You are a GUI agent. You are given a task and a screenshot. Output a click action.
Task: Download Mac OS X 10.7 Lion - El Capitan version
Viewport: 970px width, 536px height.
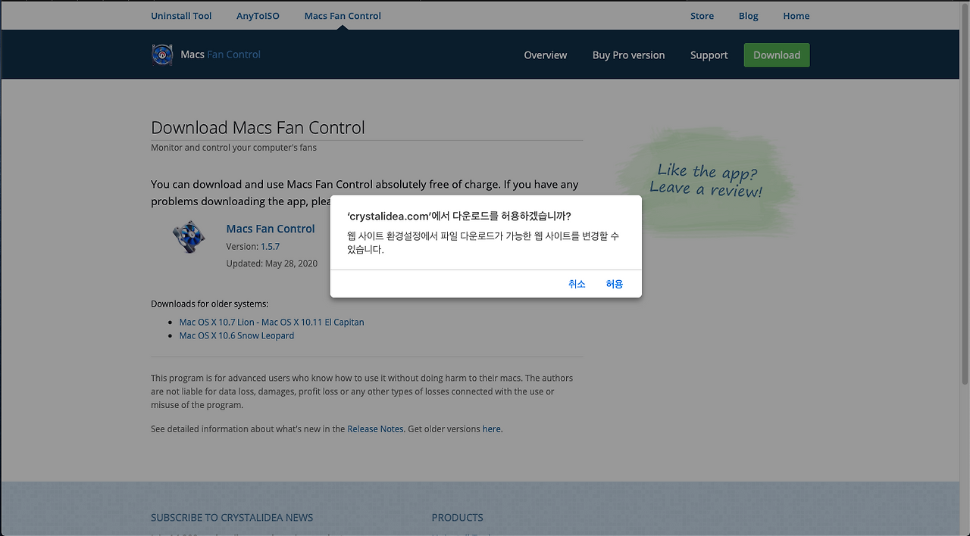[x=271, y=322]
